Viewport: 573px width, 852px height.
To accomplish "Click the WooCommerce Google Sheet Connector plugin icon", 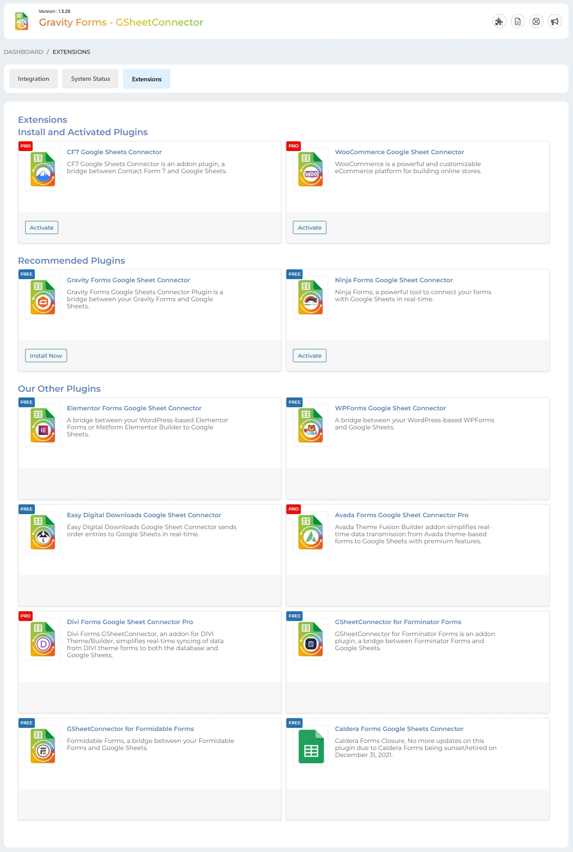I will click(311, 169).
